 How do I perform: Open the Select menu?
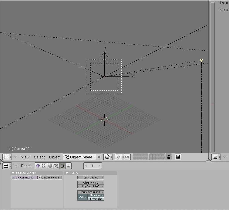(39, 157)
